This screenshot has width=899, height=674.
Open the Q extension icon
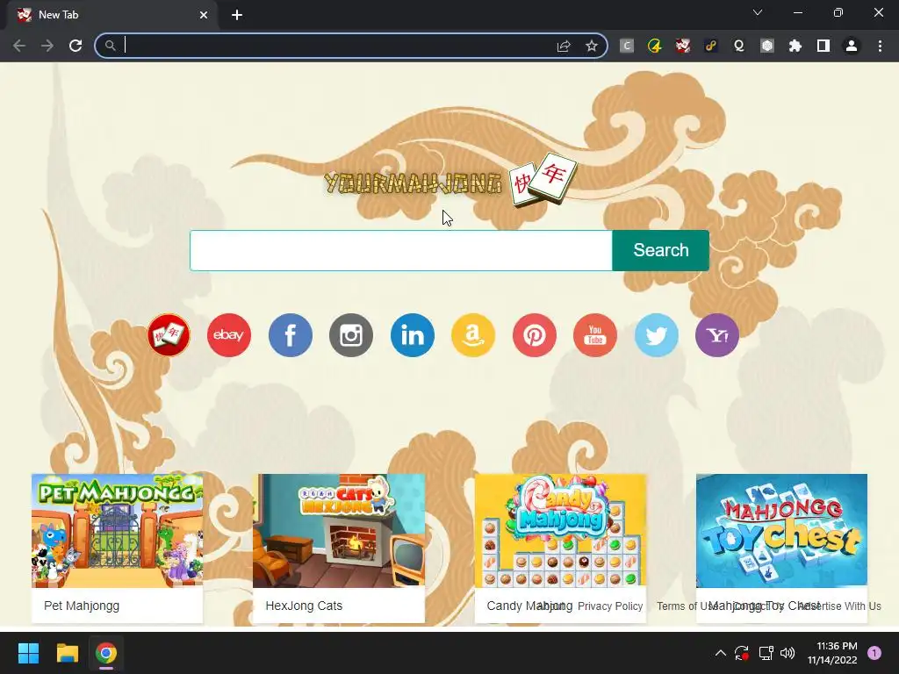tap(739, 46)
